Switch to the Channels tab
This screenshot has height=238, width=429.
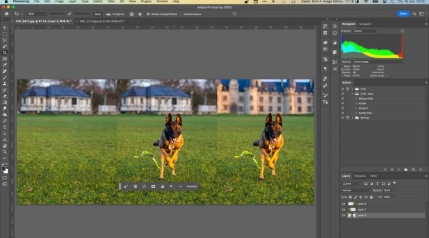(360, 176)
